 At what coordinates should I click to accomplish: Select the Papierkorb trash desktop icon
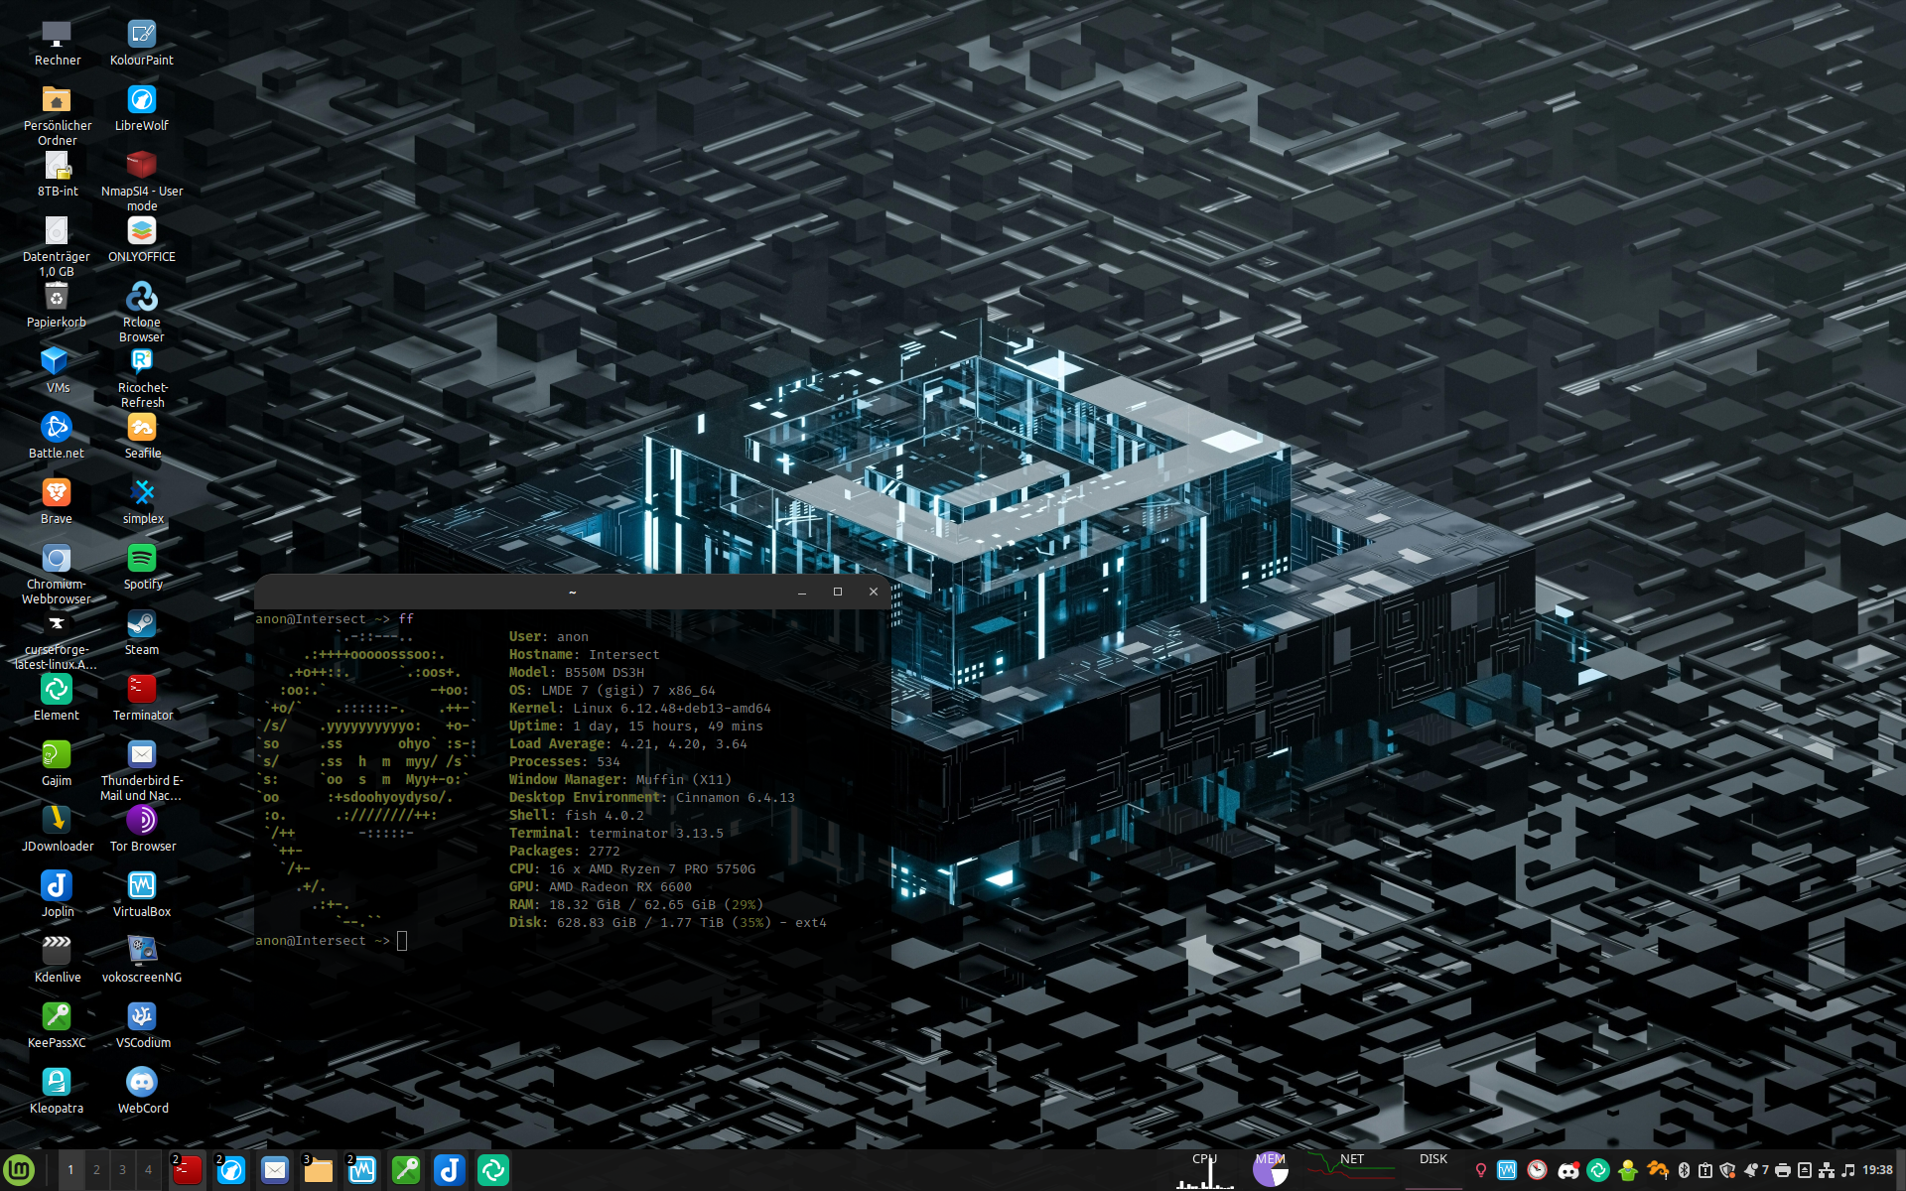click(x=57, y=298)
